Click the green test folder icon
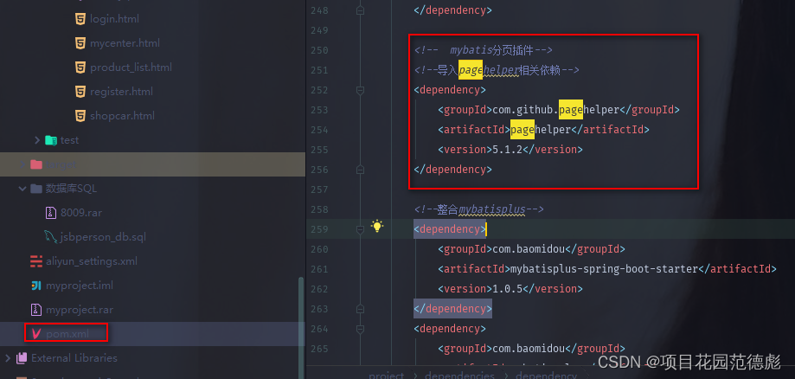Screen dimensions: 795x379 coord(51,140)
